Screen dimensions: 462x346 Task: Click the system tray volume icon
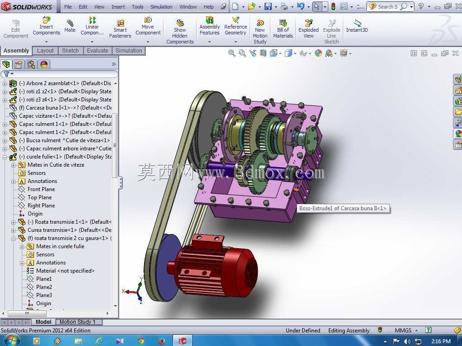click(407, 341)
